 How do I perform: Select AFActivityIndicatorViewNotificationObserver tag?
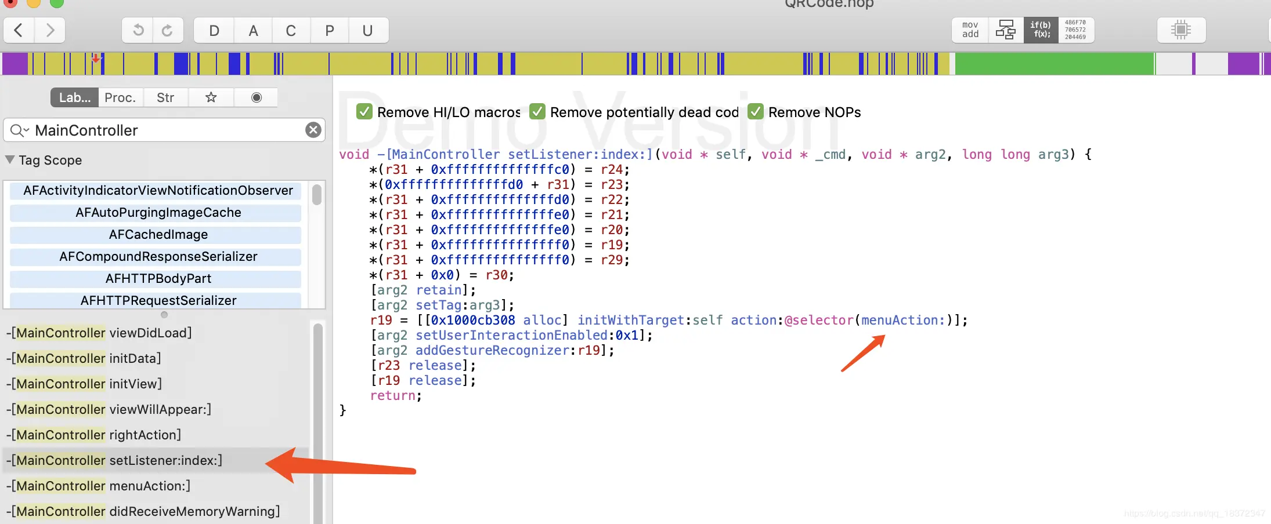(156, 191)
